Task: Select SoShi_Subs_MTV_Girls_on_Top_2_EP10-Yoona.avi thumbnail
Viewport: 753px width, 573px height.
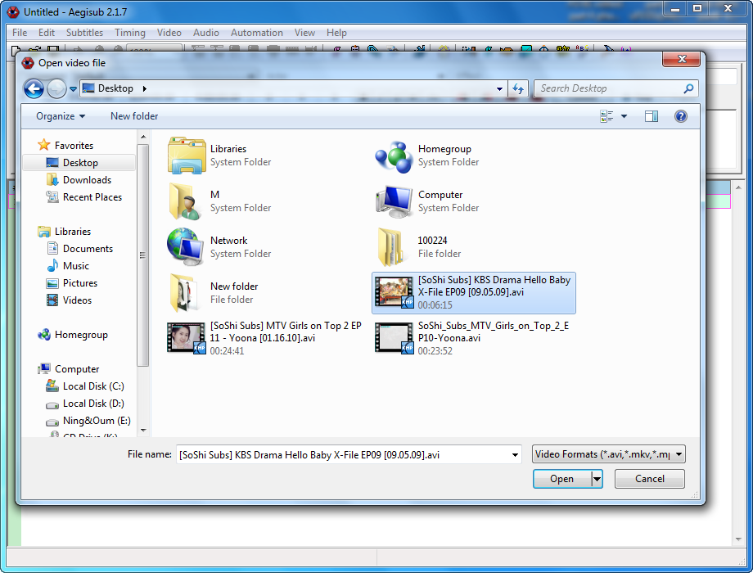Action: click(394, 338)
